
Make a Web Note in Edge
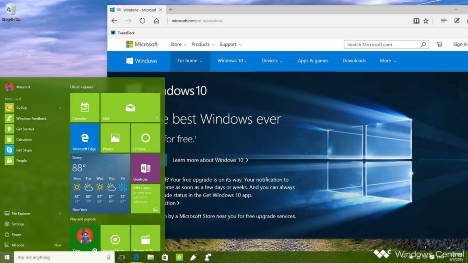(x=457, y=21)
